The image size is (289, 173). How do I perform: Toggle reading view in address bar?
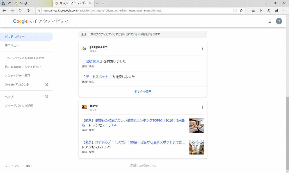point(235,11)
